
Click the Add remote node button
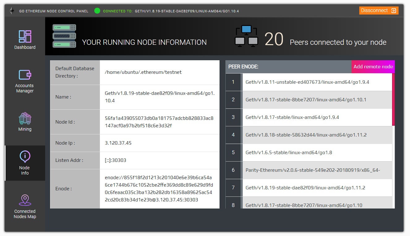(x=373, y=66)
